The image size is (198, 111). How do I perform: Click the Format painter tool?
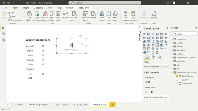16,20
